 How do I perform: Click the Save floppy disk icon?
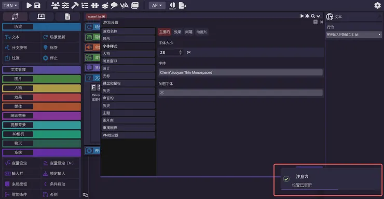(37, 5)
